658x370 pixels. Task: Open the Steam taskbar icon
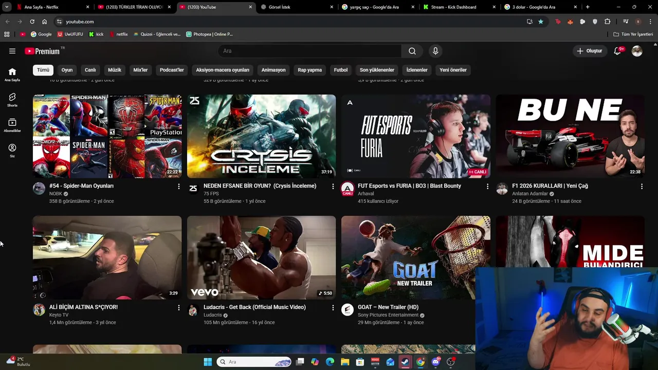(x=406, y=362)
